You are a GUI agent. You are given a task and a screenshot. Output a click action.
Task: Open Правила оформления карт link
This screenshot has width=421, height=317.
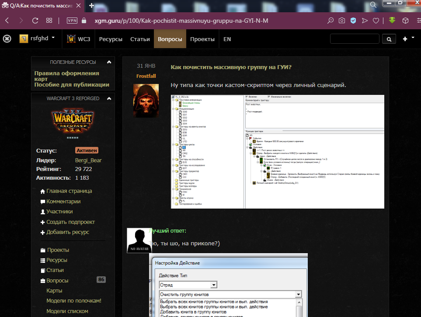tap(66, 76)
